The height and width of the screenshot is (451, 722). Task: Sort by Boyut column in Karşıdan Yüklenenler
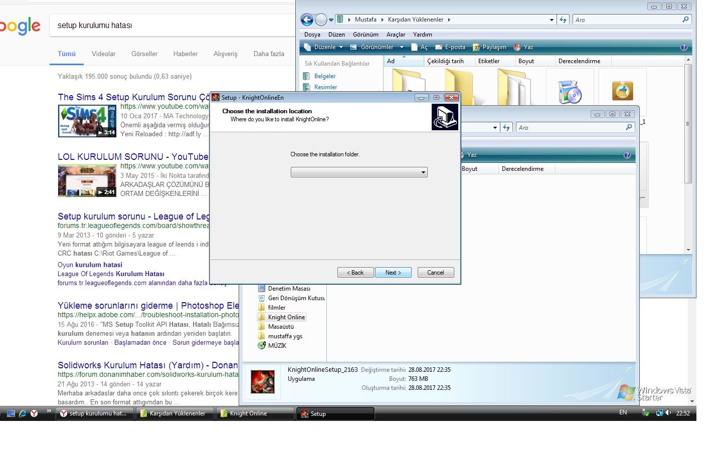pos(535,61)
